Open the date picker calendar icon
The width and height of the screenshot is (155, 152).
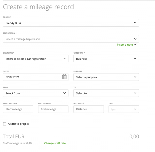(64, 77)
